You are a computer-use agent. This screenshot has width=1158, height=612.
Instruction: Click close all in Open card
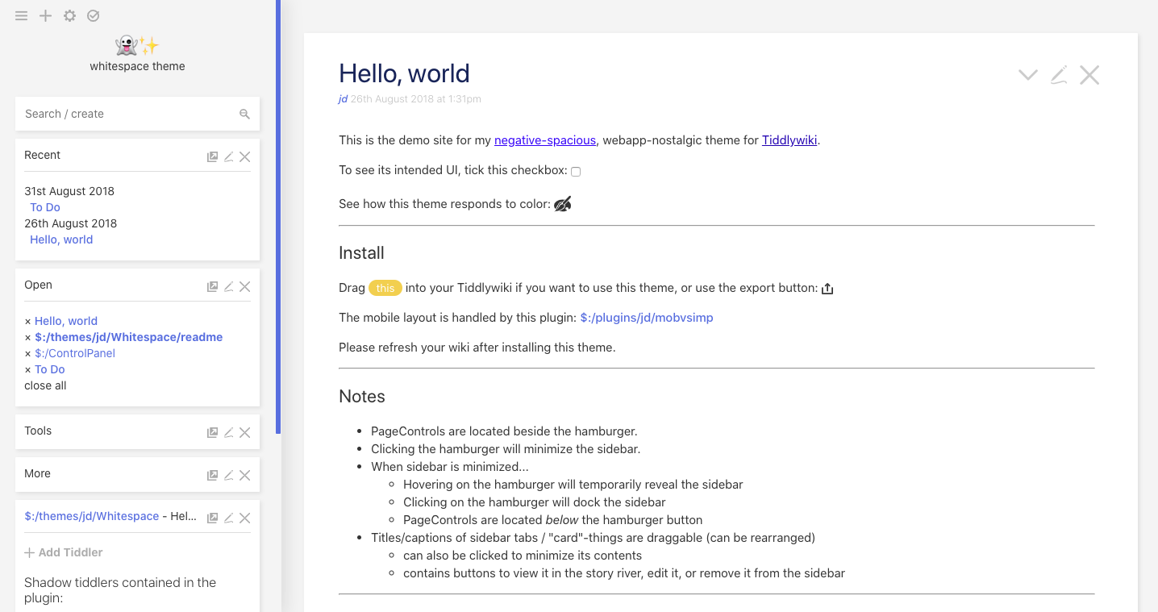(x=45, y=385)
